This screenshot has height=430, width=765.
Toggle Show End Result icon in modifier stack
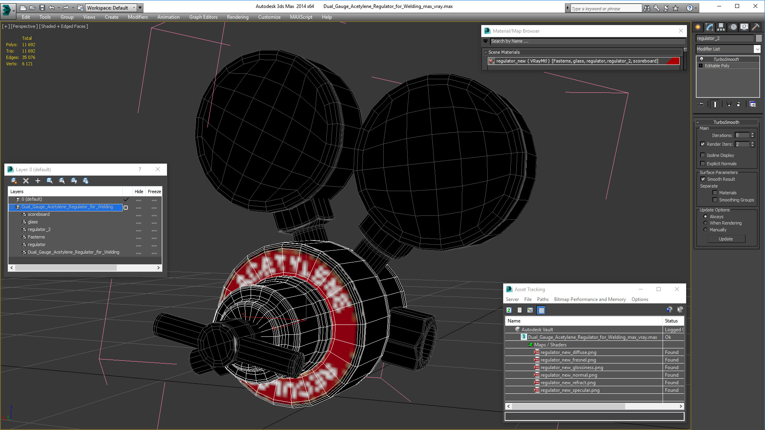[715, 104]
